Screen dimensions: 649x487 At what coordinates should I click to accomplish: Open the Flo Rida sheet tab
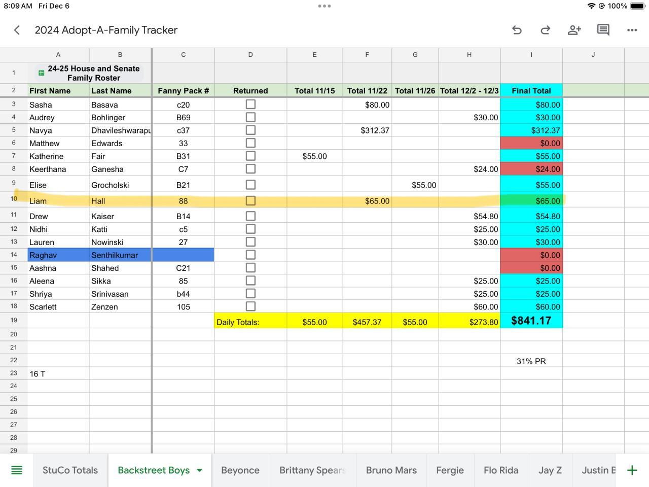pos(501,470)
